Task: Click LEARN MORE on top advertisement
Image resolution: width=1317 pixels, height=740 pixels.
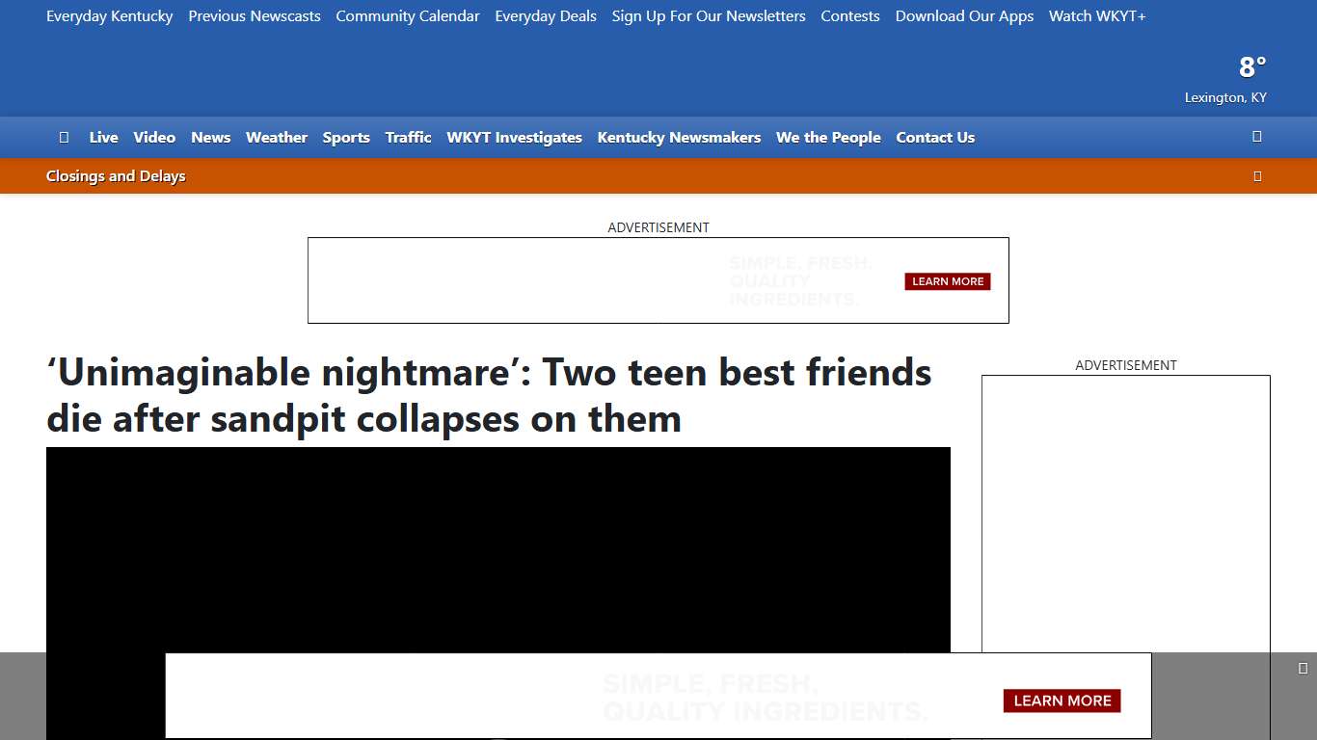Action: 947,280
